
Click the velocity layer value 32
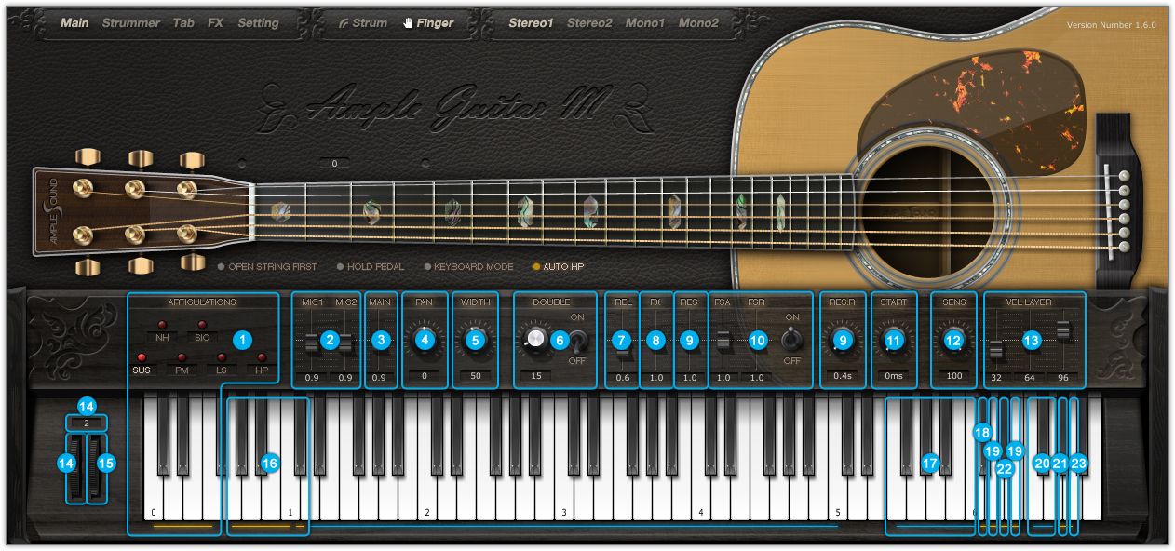996,377
